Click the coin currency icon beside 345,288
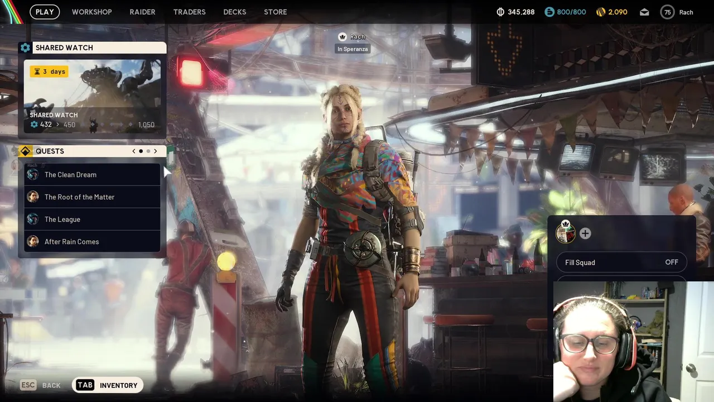 (500, 12)
